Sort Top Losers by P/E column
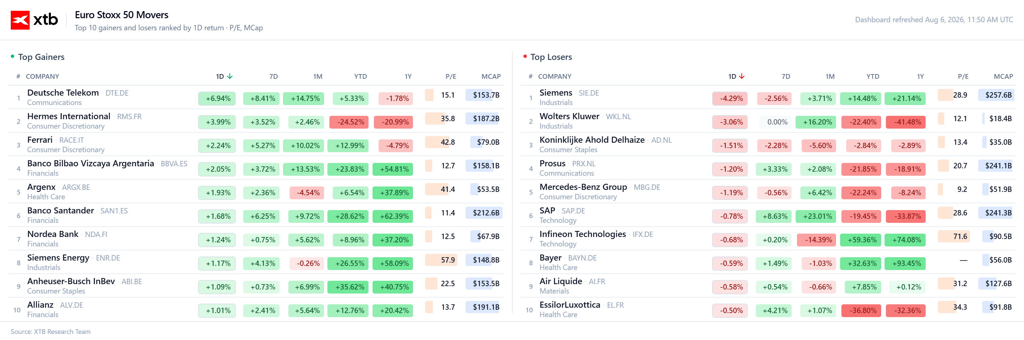Viewport: 1024px width, 340px height. tap(963, 76)
